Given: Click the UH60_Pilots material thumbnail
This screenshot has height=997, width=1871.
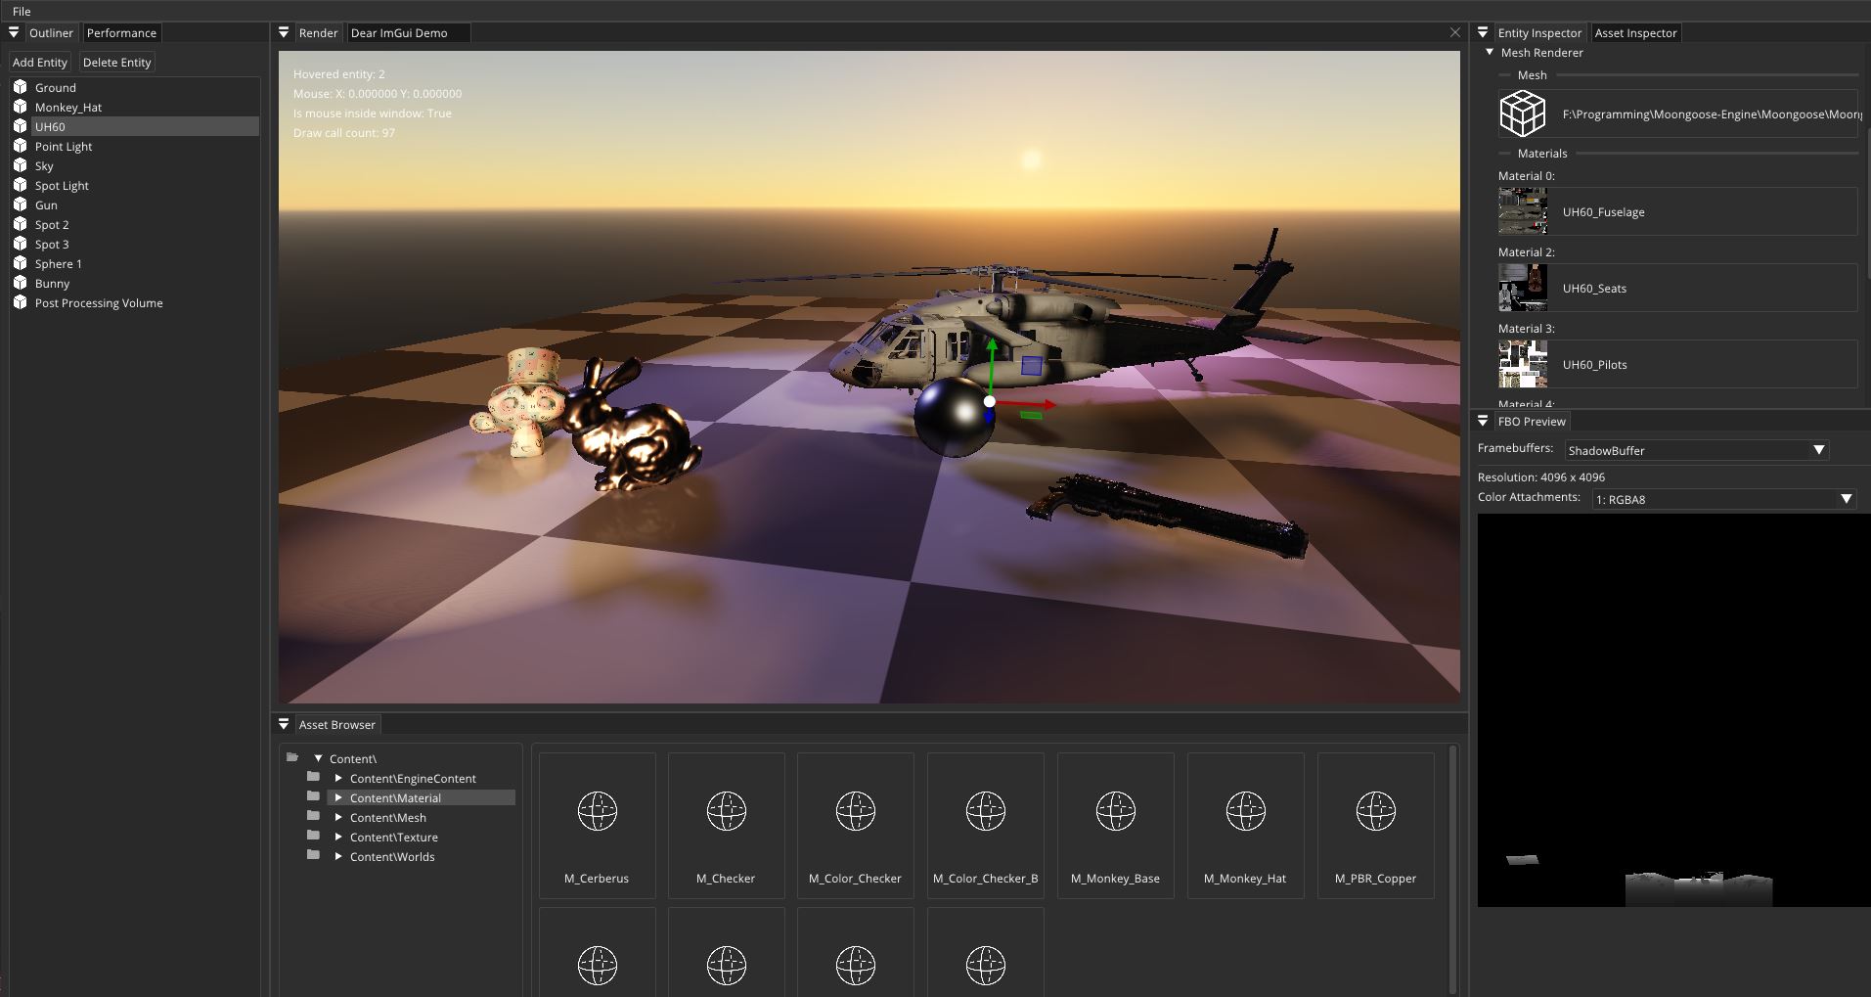Looking at the screenshot, I should pyautogui.click(x=1523, y=364).
